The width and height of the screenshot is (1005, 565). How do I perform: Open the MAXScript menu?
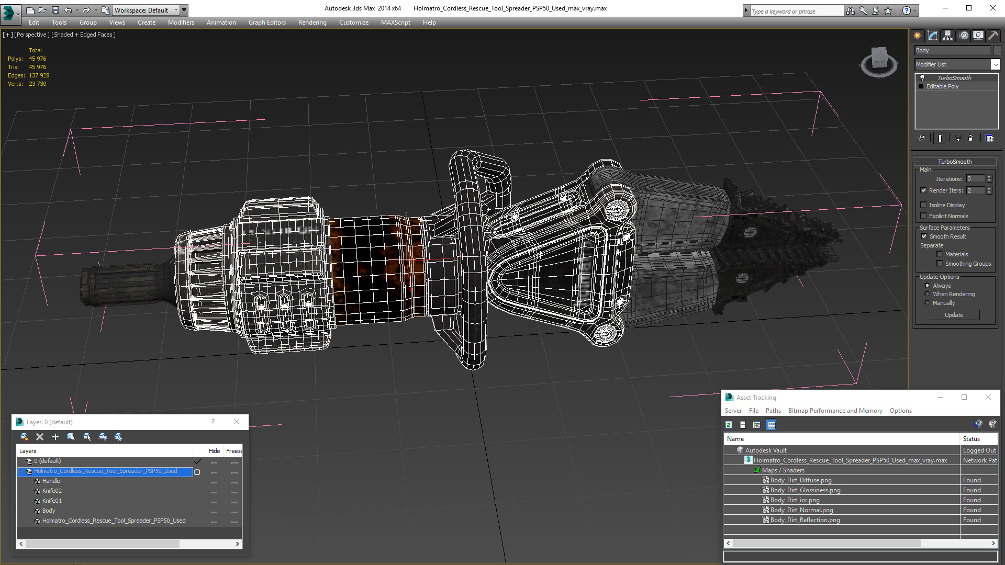tap(395, 22)
